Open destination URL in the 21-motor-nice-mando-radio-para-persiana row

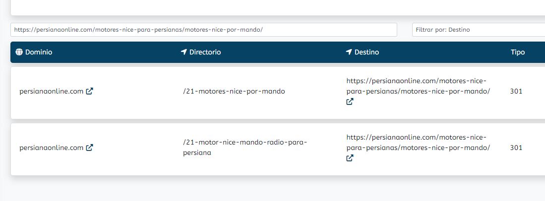coord(418,142)
